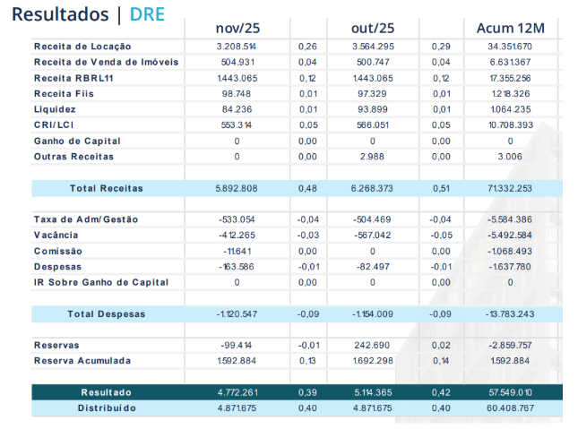The height and width of the screenshot is (429, 578).
Task: Click the Receita de Venda de Imóveis label
Action: tap(106, 62)
